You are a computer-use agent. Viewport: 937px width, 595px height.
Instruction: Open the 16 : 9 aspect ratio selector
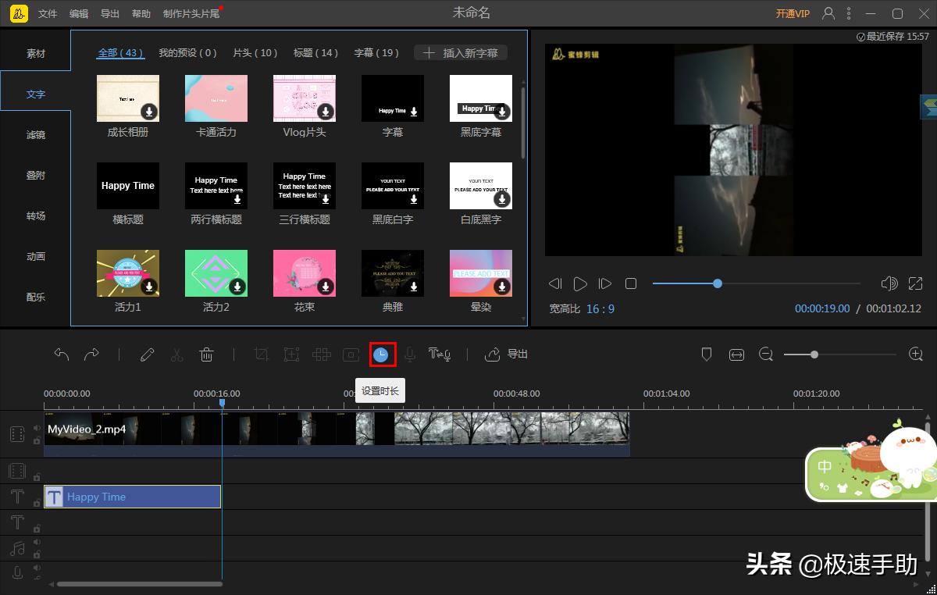click(600, 308)
